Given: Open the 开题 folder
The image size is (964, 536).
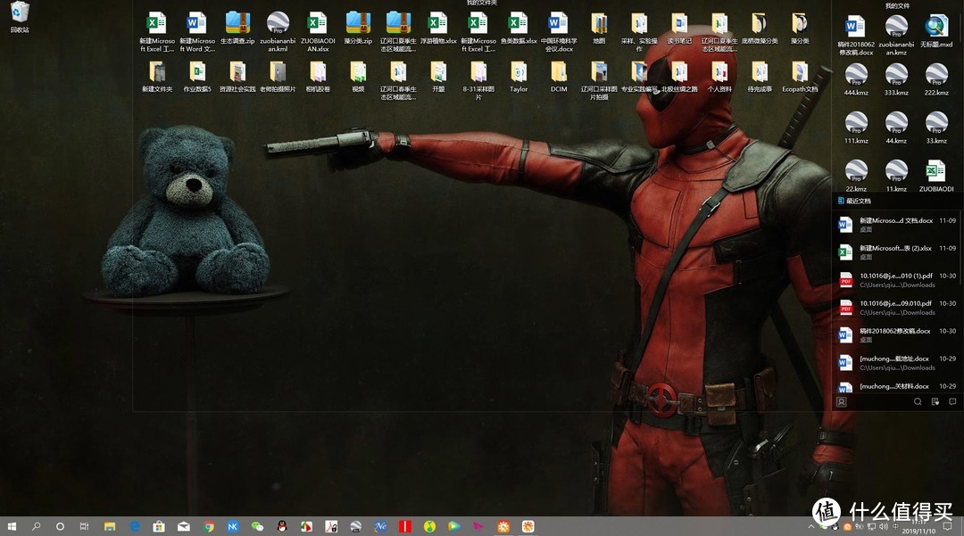Looking at the screenshot, I should tap(438, 77).
